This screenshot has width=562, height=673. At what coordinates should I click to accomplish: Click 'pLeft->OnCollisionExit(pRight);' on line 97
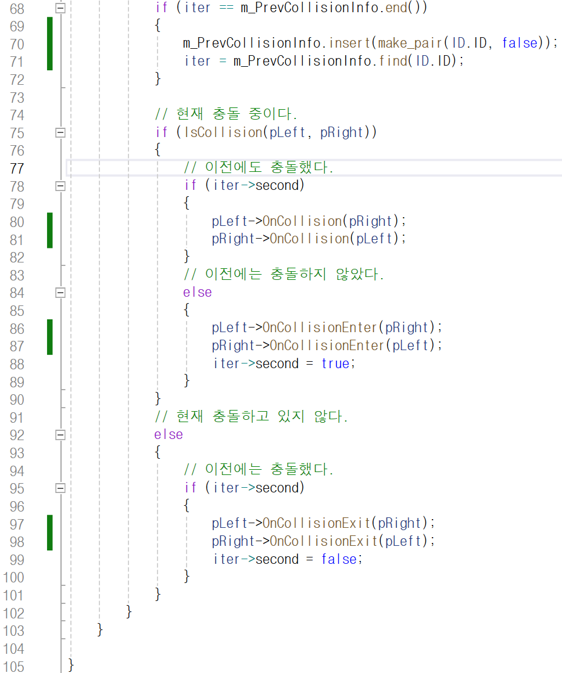pos(323,523)
